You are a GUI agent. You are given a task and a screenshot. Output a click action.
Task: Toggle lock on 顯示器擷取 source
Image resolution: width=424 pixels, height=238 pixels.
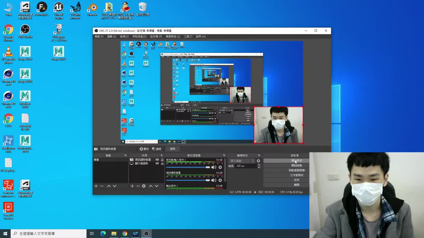pos(162,163)
